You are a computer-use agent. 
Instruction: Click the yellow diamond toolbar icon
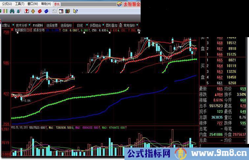tap(33, 11)
